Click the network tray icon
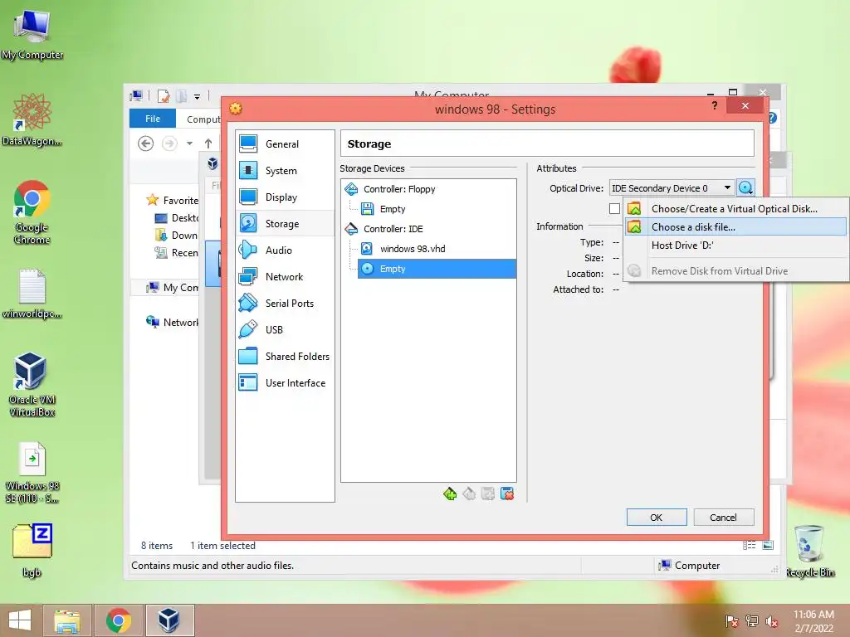 (752, 621)
